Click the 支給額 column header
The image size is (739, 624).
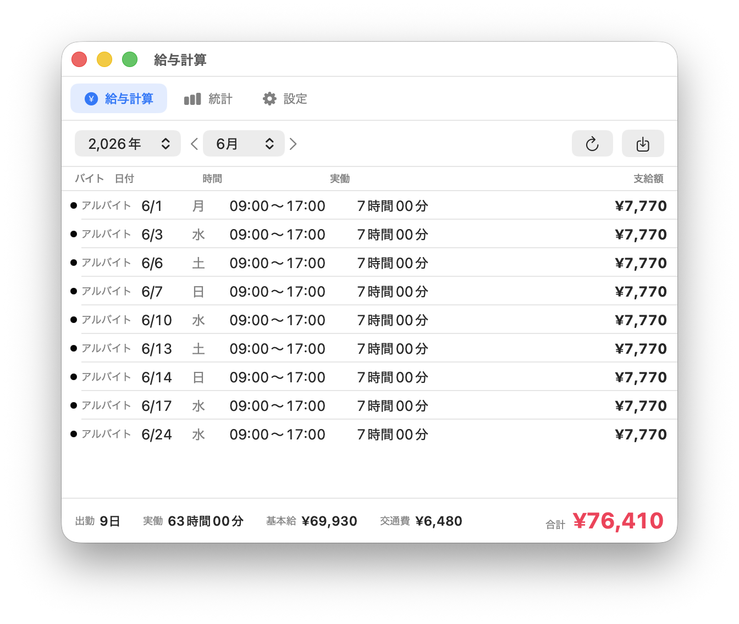pyautogui.click(x=648, y=179)
